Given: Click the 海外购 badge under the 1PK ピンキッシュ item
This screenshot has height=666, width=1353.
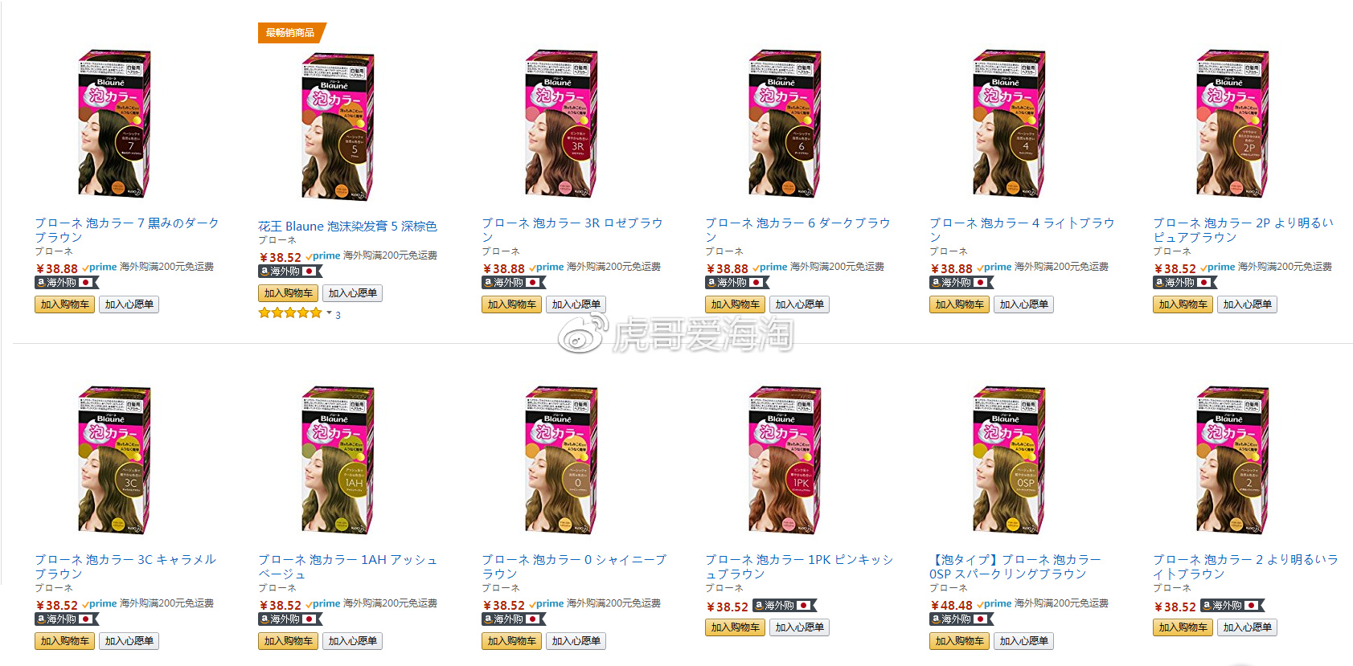Looking at the screenshot, I should 785,606.
